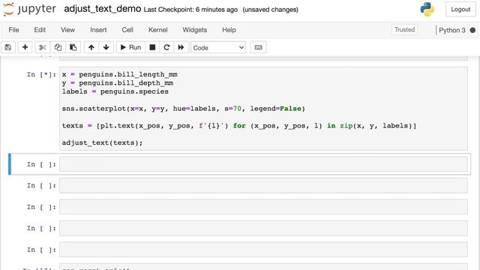Restart kernel and run all cells
This screenshot has height=270, width=480.
tap(181, 47)
